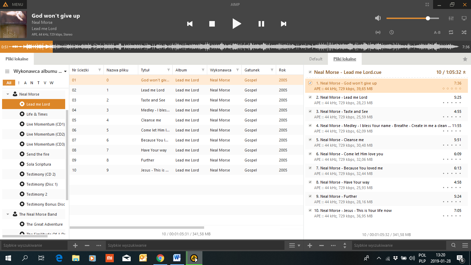Collapse the Neal Morse artist node
Image resolution: width=471 pixels, height=265 pixels.
pos(8,94)
